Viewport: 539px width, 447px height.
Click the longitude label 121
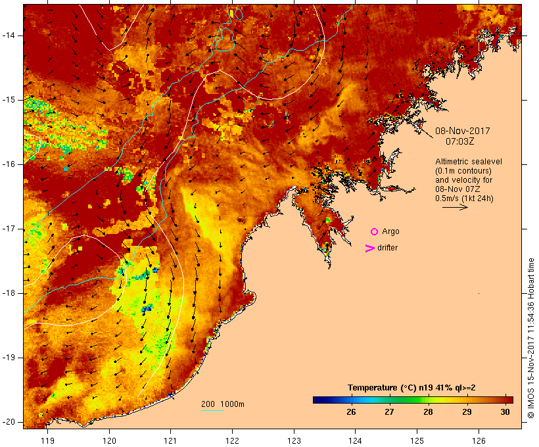click(170, 440)
